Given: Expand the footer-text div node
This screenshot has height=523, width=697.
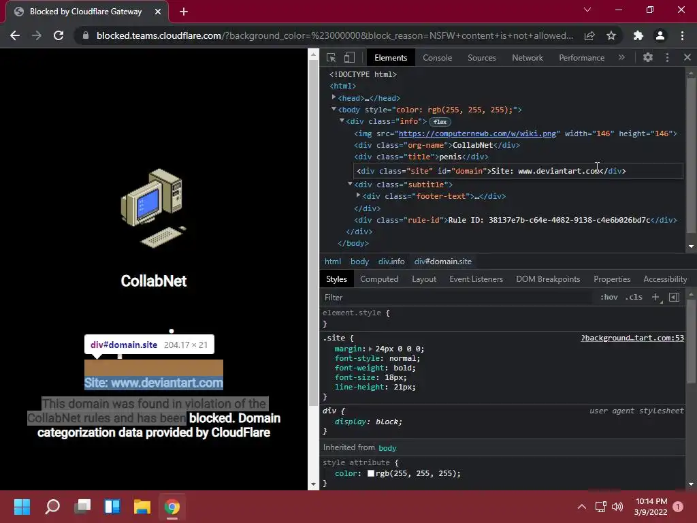Looking at the screenshot, I should [x=358, y=195].
